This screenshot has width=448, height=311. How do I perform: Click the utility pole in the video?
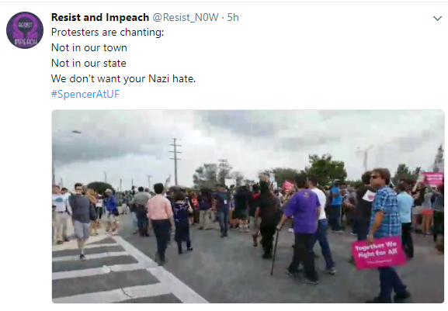[175, 161]
